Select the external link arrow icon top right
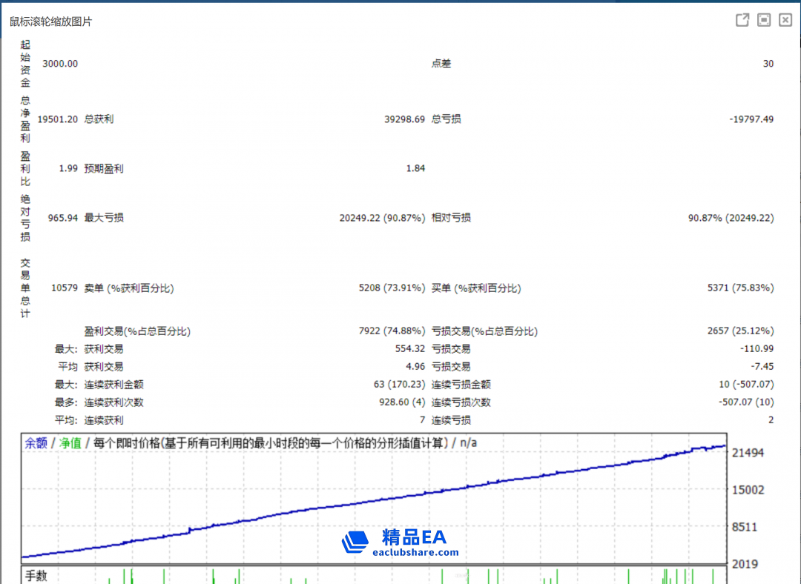Image resolution: width=801 pixels, height=584 pixels. click(742, 20)
